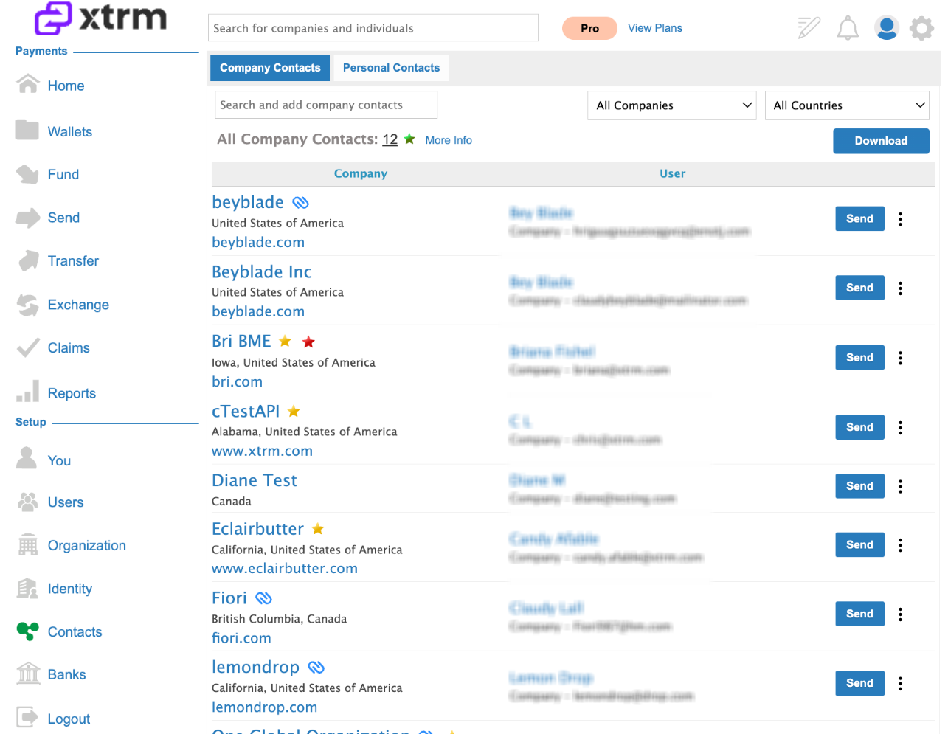The width and height of the screenshot is (948, 734).
Task: Go to Exchange in the sidebar menu
Action: tap(78, 305)
